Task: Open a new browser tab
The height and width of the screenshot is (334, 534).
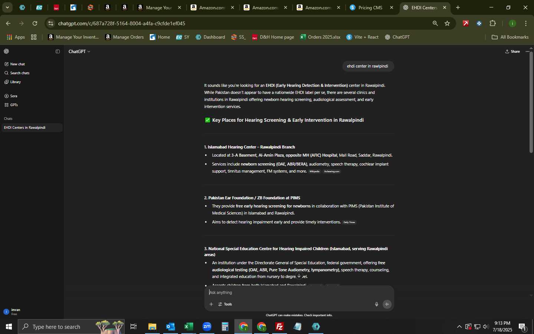Action: point(458,7)
